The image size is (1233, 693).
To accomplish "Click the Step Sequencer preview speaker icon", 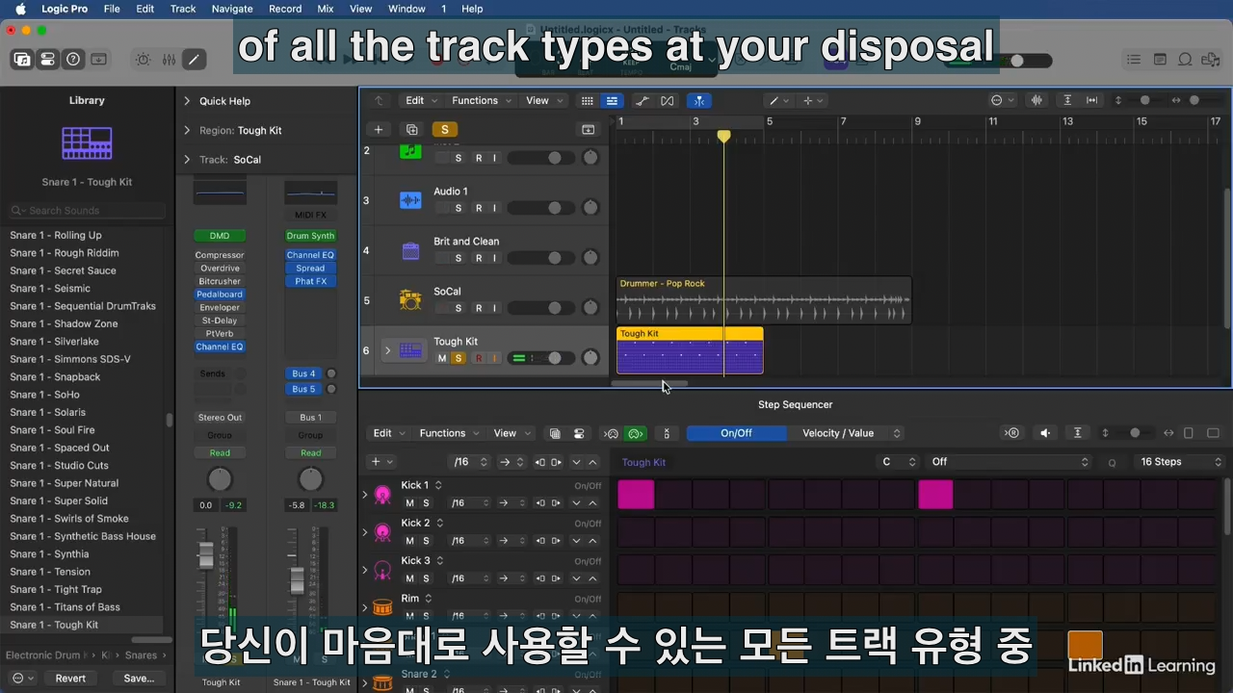I will point(1045,433).
